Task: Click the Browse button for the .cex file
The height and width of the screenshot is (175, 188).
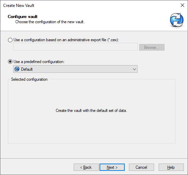Action: click(152, 47)
